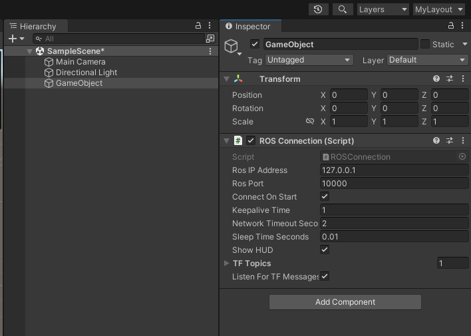Open Transform component help reference
The image size is (471, 336).
436,79
